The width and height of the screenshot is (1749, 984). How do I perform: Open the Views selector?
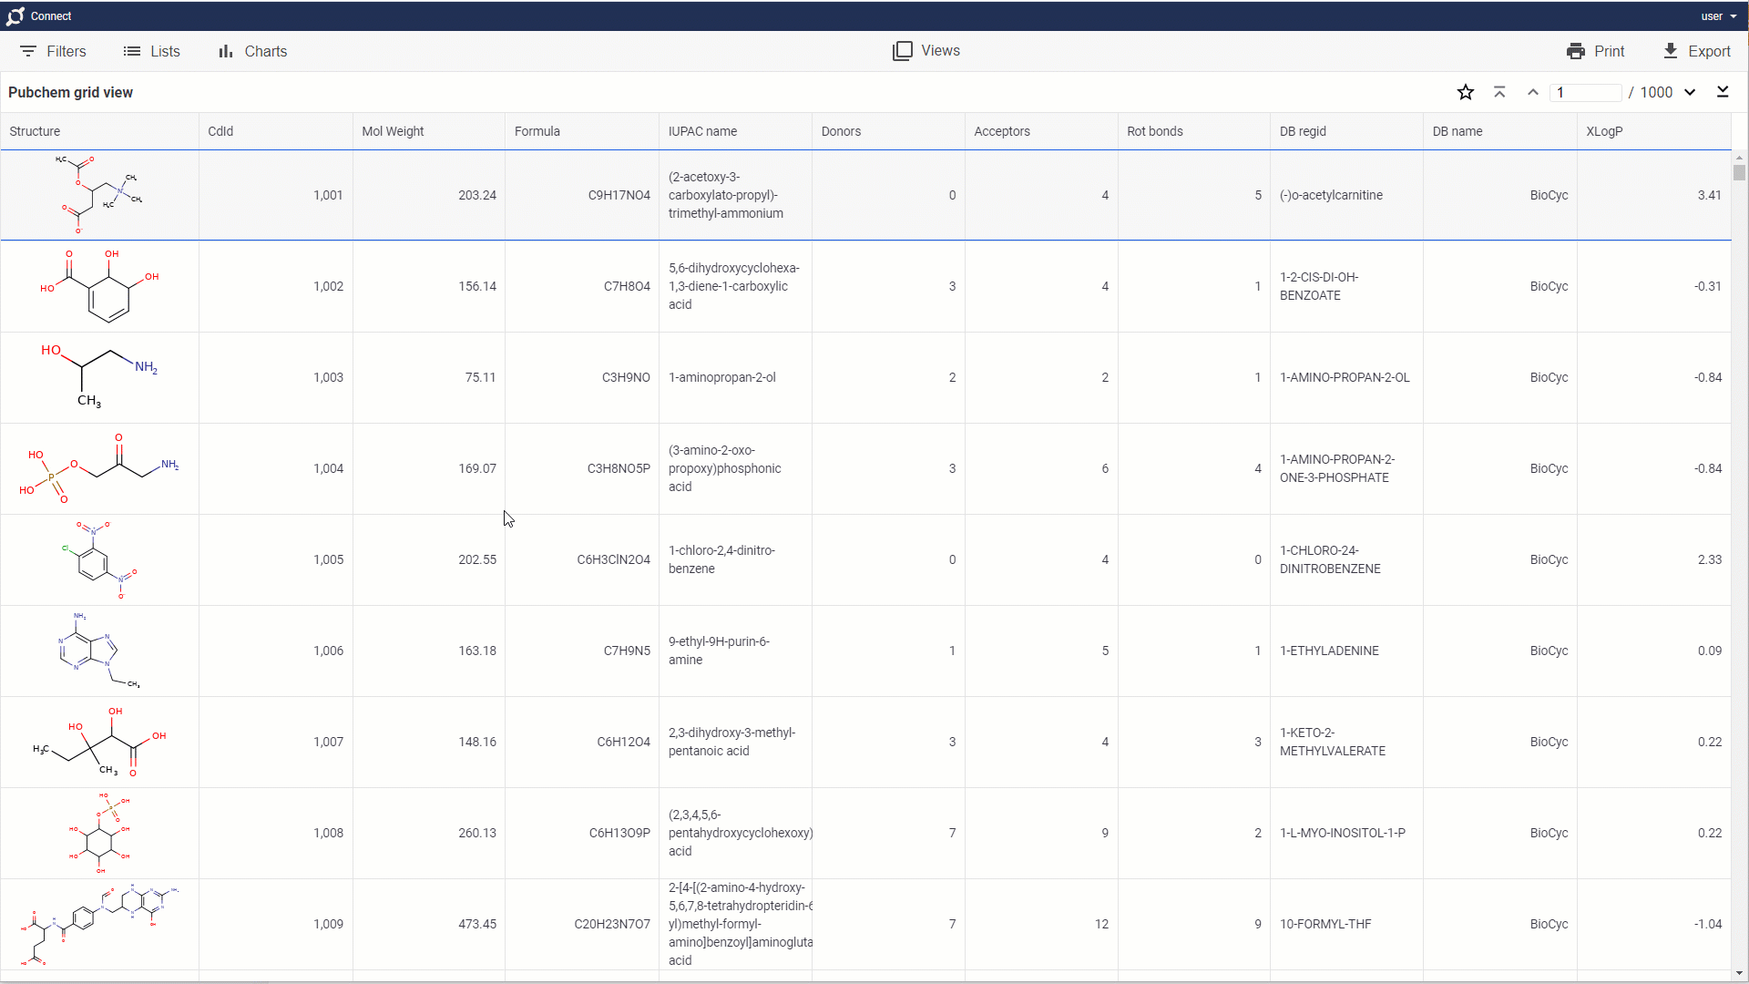(x=926, y=51)
